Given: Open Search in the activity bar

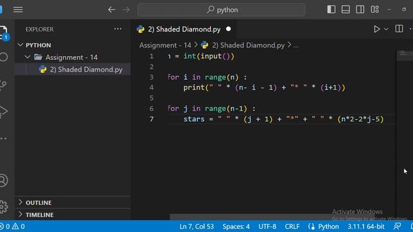Looking at the screenshot, I should pyautogui.click(x=4, y=57).
